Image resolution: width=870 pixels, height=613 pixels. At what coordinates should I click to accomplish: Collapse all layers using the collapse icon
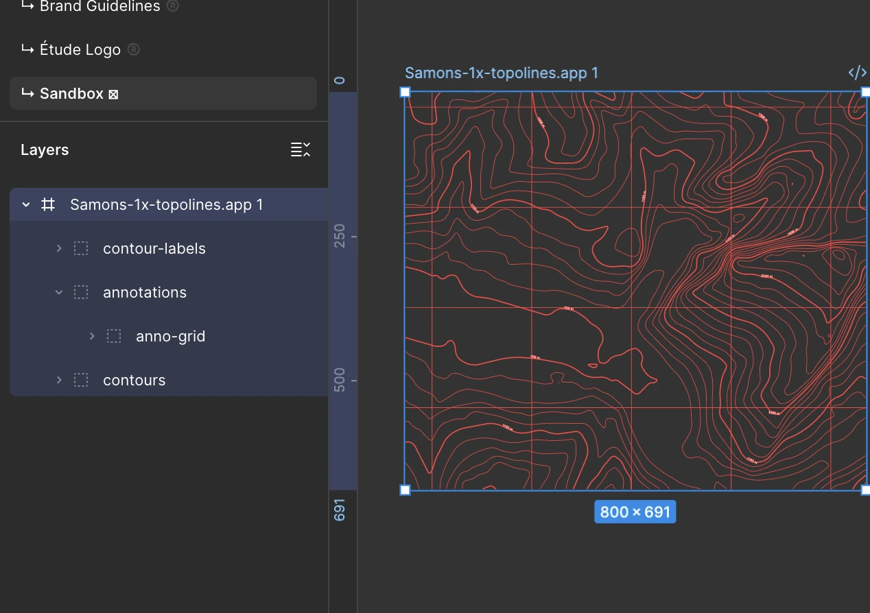pyautogui.click(x=301, y=149)
